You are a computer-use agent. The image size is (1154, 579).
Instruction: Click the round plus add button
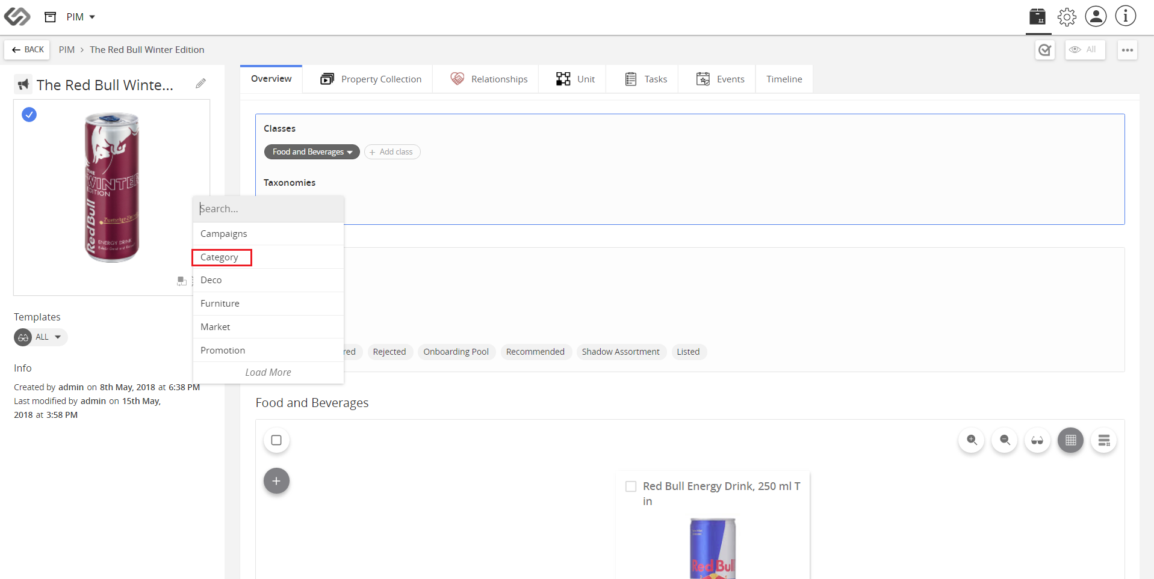coord(276,481)
